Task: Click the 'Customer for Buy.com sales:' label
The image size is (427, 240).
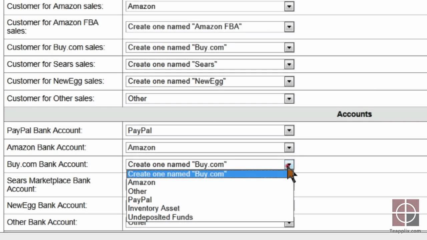Action: [56, 47]
